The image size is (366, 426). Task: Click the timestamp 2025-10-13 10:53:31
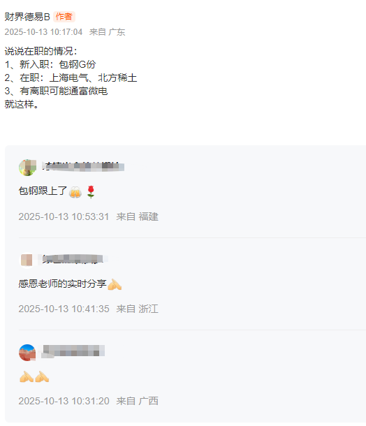64,216
